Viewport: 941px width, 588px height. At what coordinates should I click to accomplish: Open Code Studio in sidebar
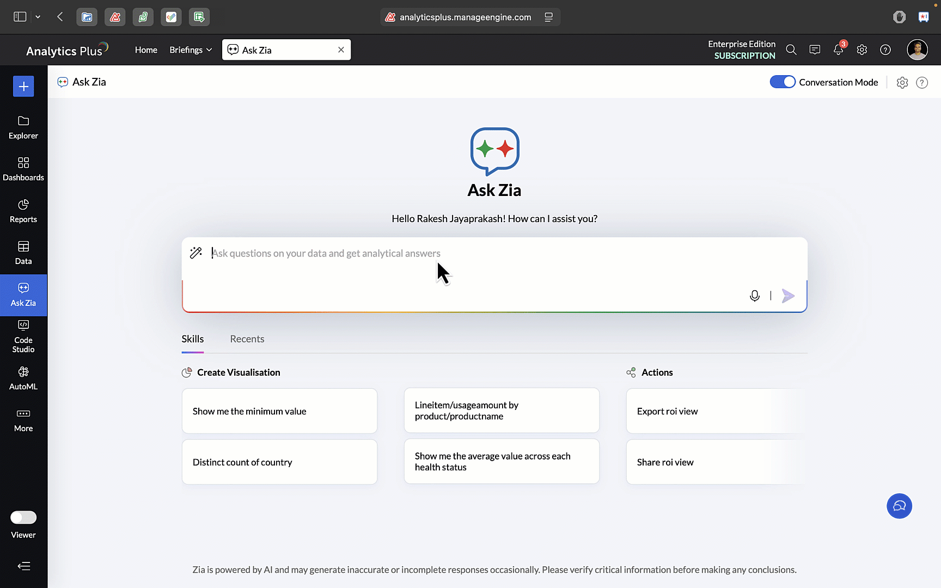[x=23, y=336]
